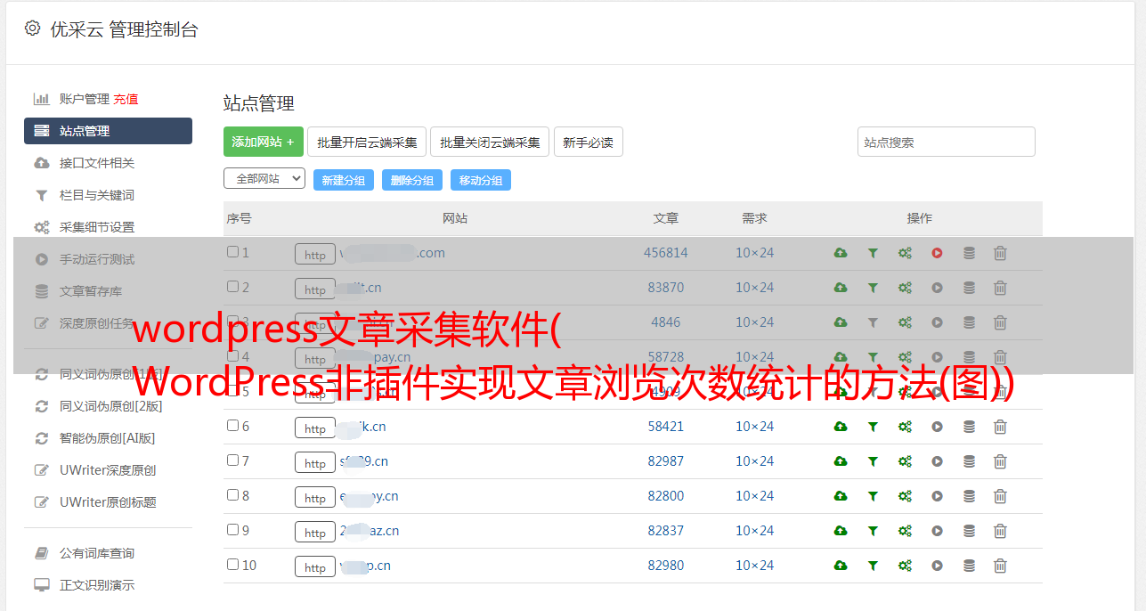Select 站点管理 in the sidebar
Viewport: 1146px width, 611px height.
(108, 131)
